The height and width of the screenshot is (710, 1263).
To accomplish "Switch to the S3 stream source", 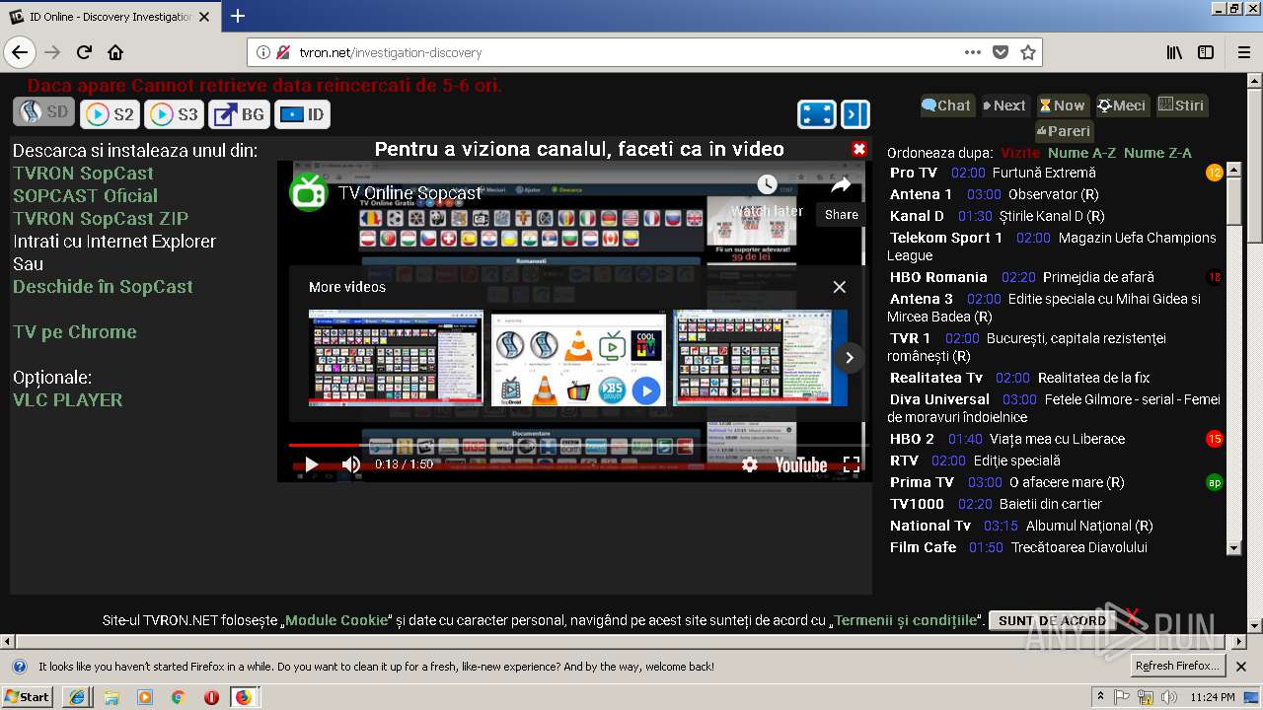I will point(174,114).
